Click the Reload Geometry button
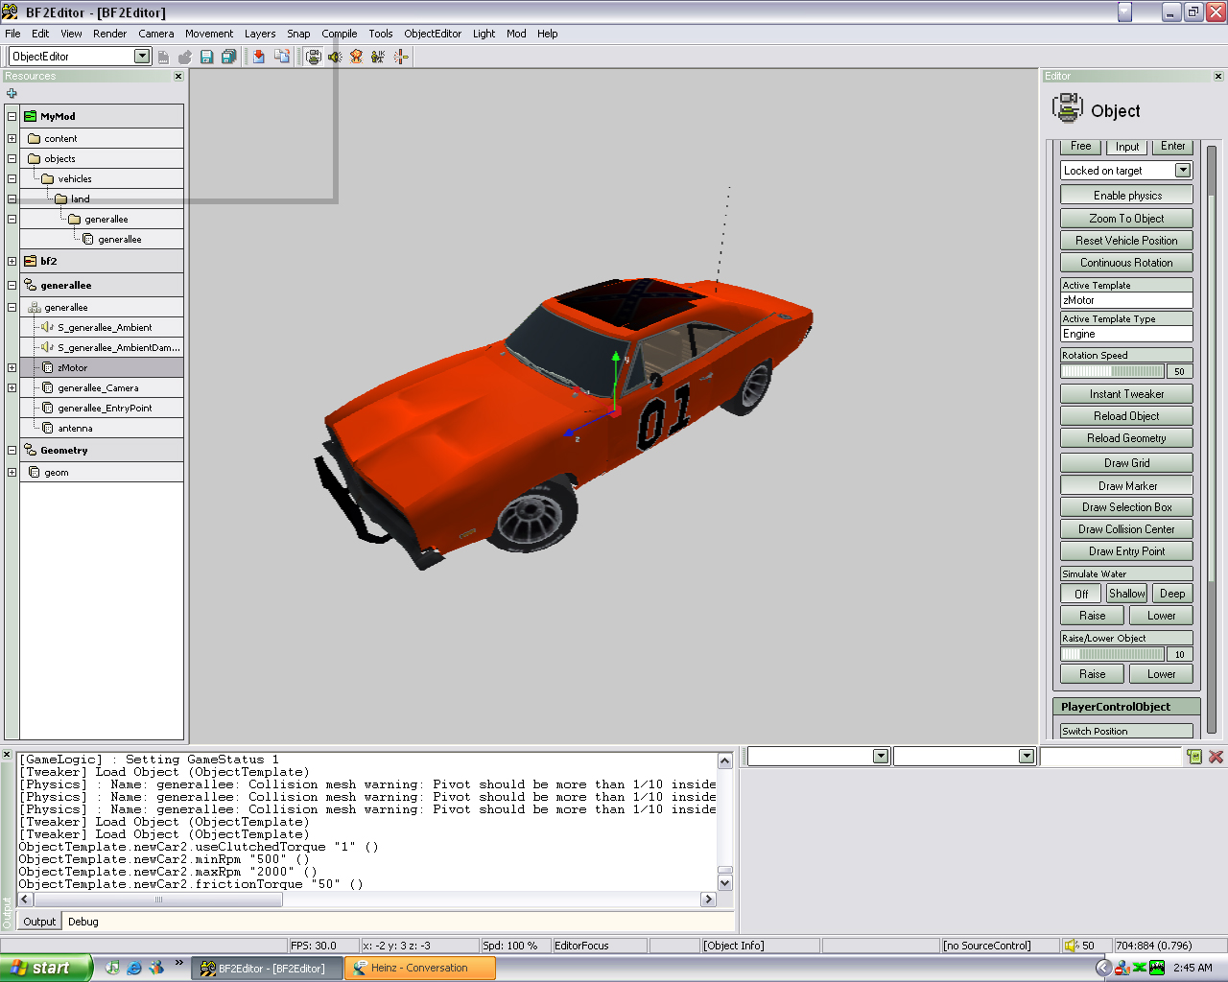The width and height of the screenshot is (1228, 982). coord(1126,438)
